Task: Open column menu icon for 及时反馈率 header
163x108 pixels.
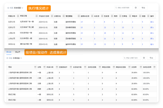Action: click(x=154, y=67)
